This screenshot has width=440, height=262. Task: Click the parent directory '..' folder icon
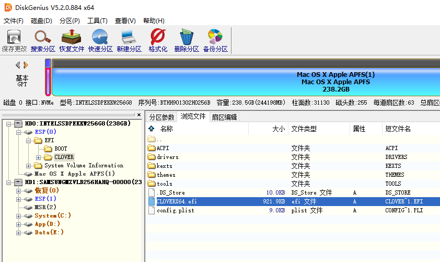click(x=151, y=139)
